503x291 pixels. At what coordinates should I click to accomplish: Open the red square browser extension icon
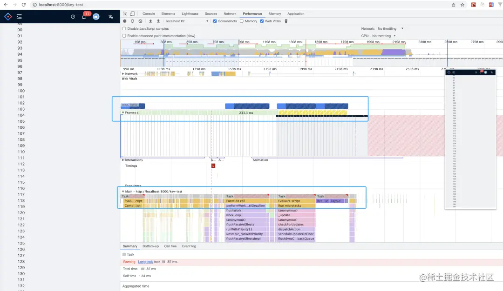pos(473,5)
